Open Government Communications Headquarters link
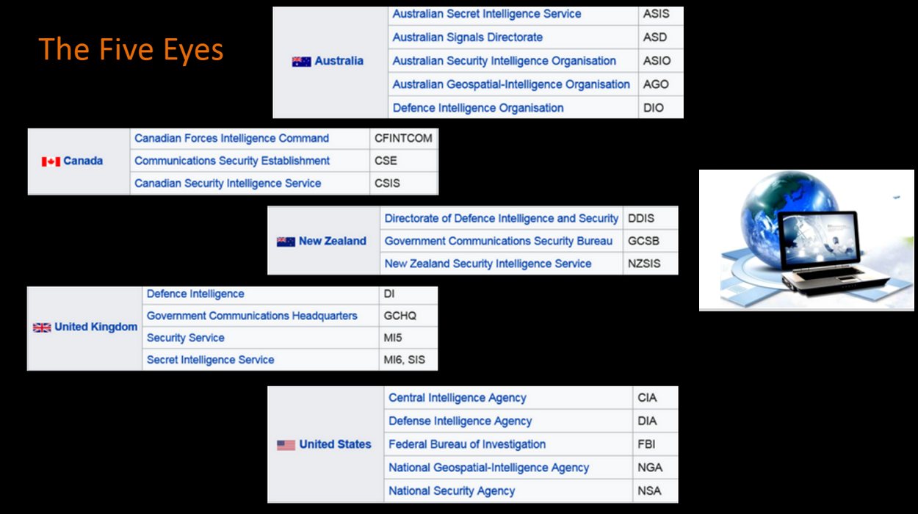 [252, 316]
